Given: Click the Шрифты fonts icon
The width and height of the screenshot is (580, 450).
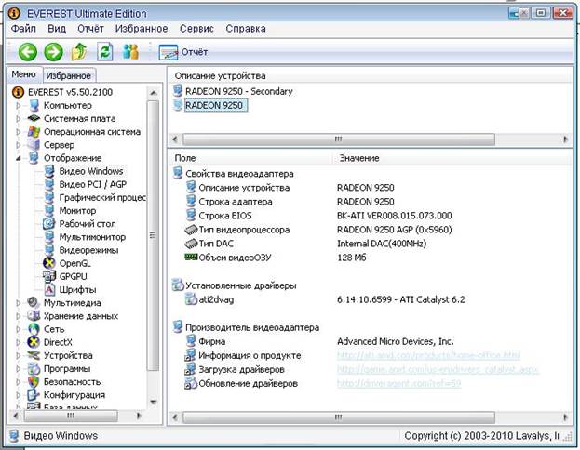Looking at the screenshot, I should 49,290.
